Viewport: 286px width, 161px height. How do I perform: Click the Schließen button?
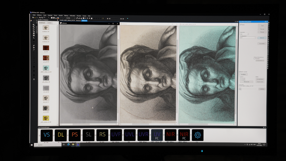click(262, 89)
